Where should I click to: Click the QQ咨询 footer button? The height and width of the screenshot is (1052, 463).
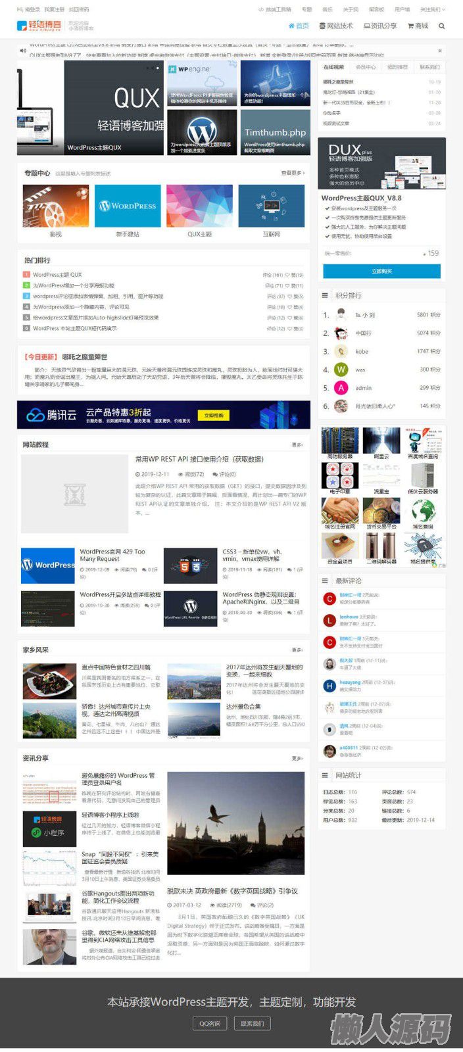210,1023
